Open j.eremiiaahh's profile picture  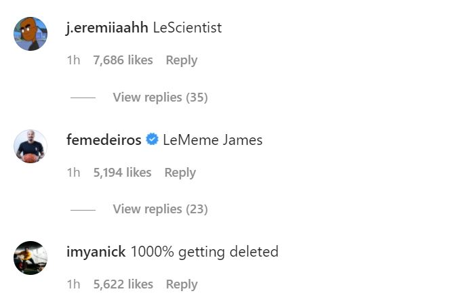(x=31, y=34)
